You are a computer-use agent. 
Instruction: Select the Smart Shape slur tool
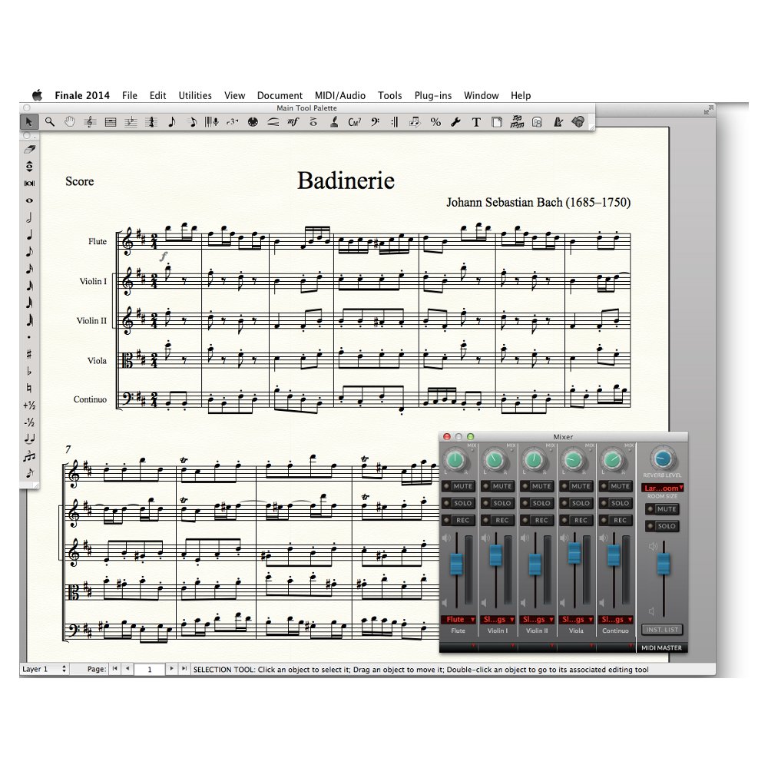[273, 122]
